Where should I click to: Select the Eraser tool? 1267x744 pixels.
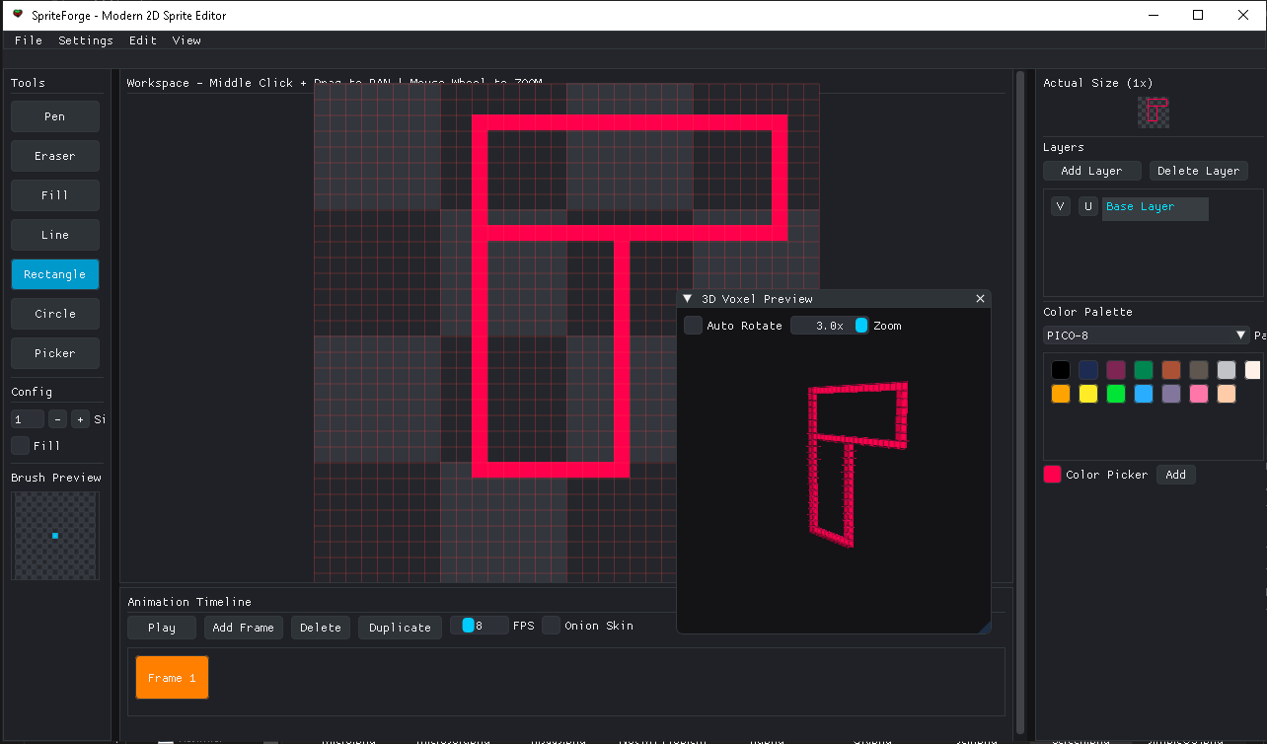[x=55, y=156]
